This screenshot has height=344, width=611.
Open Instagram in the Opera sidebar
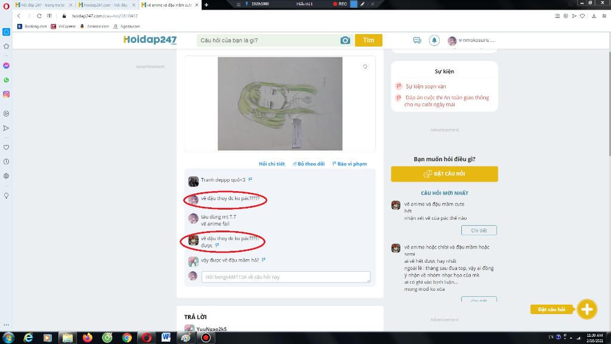coord(6,94)
